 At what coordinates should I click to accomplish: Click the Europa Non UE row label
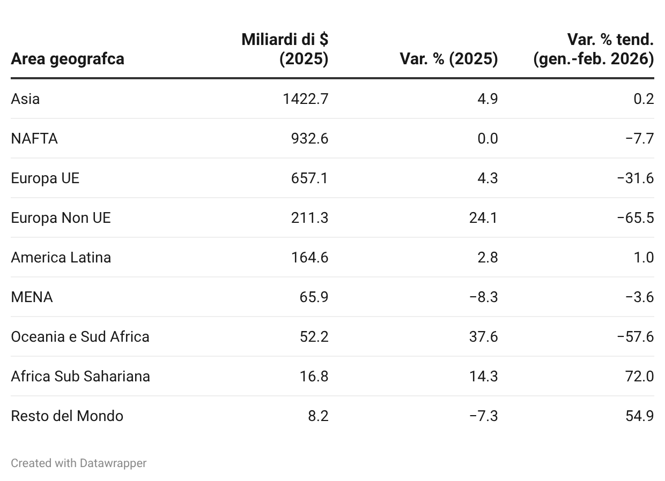click(61, 217)
